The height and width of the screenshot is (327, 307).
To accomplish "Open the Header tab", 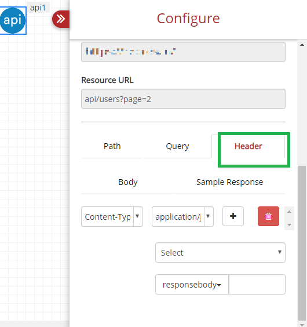I will pos(248,146).
